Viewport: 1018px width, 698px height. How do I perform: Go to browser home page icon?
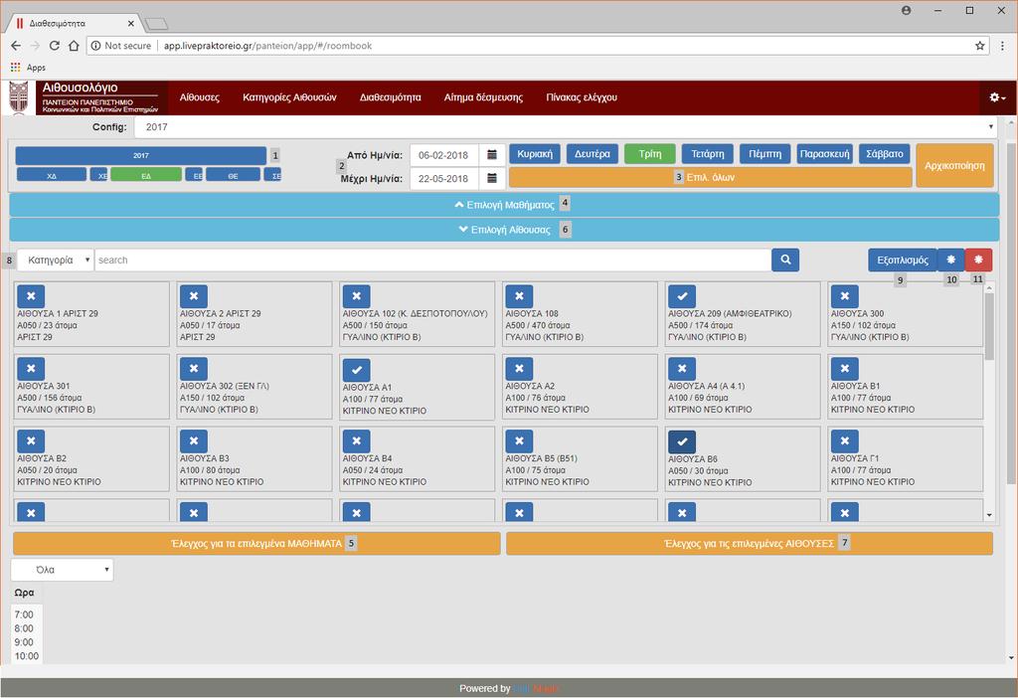click(74, 46)
